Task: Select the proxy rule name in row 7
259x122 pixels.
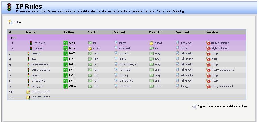Action: pyautogui.click(x=36, y=75)
